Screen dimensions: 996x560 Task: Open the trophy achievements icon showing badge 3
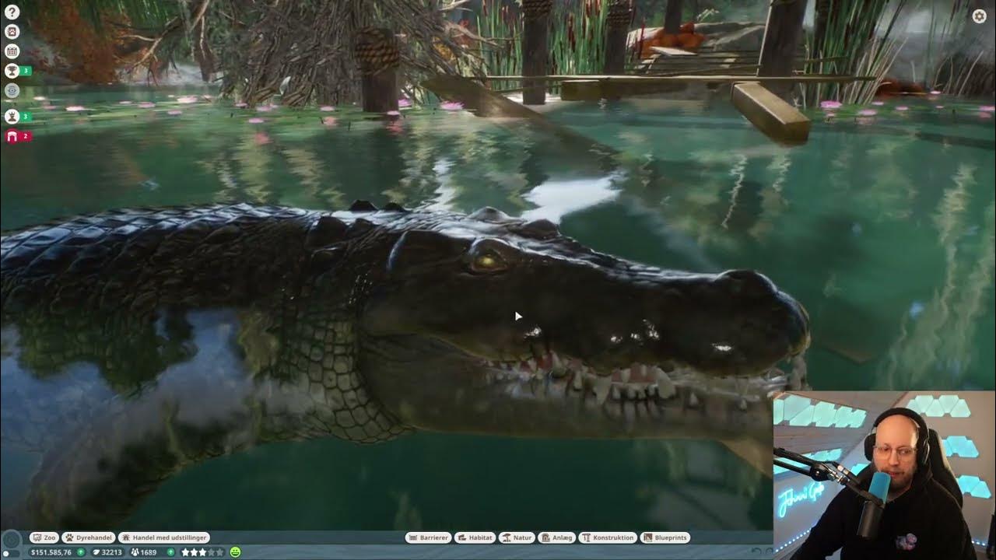click(x=11, y=70)
